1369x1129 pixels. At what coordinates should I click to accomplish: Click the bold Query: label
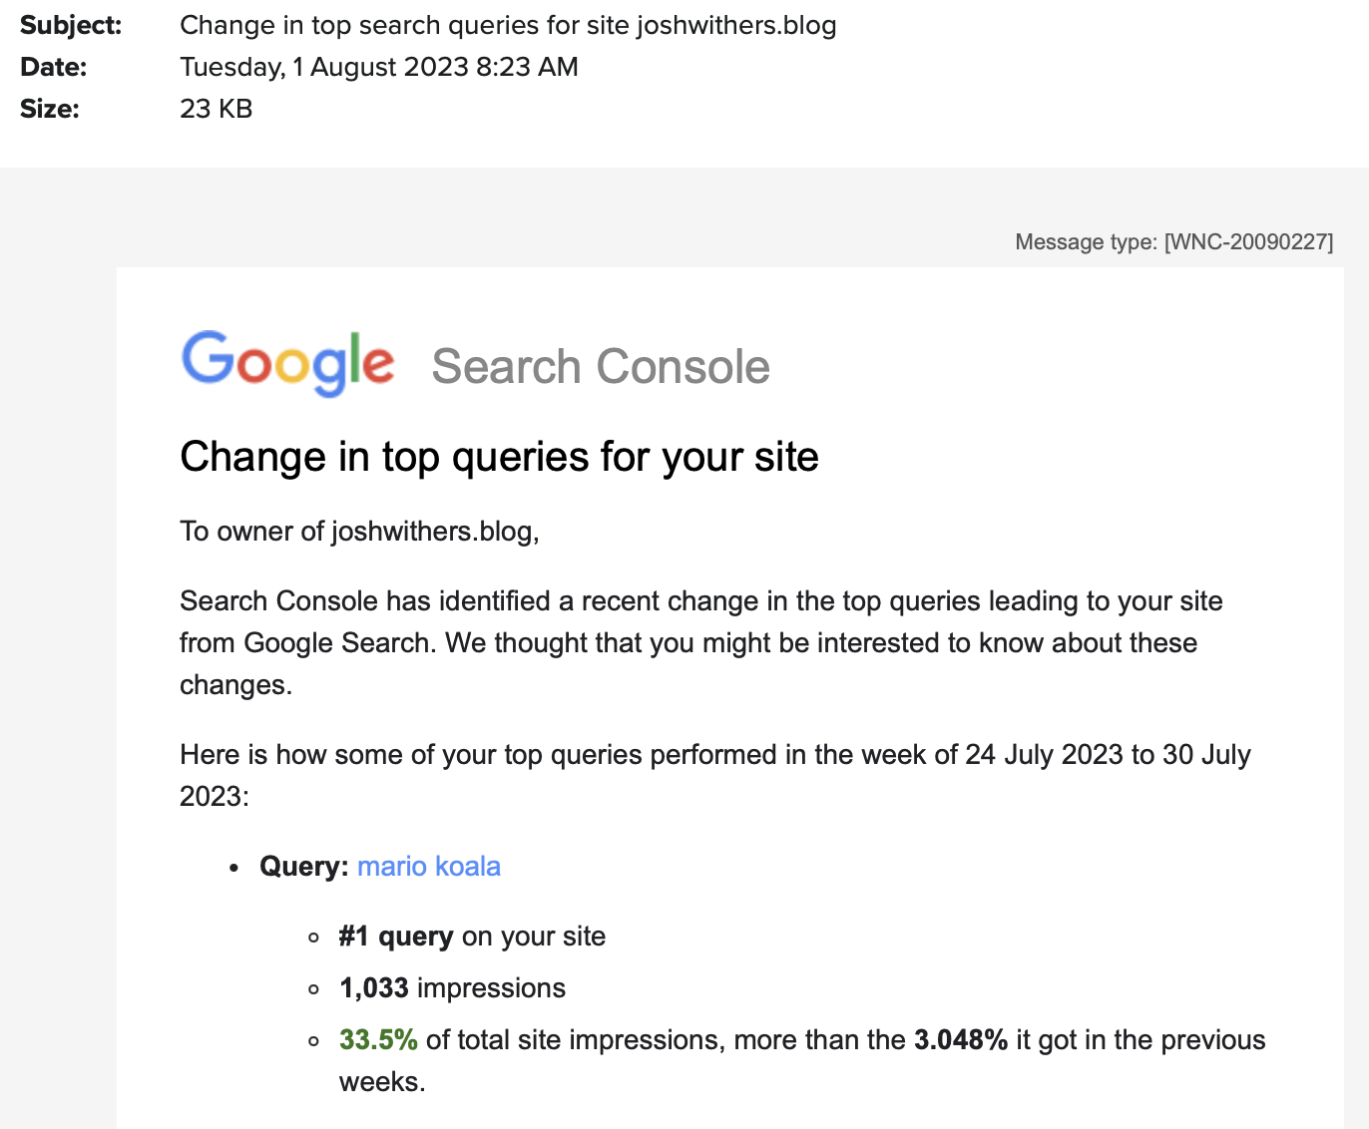click(x=303, y=866)
